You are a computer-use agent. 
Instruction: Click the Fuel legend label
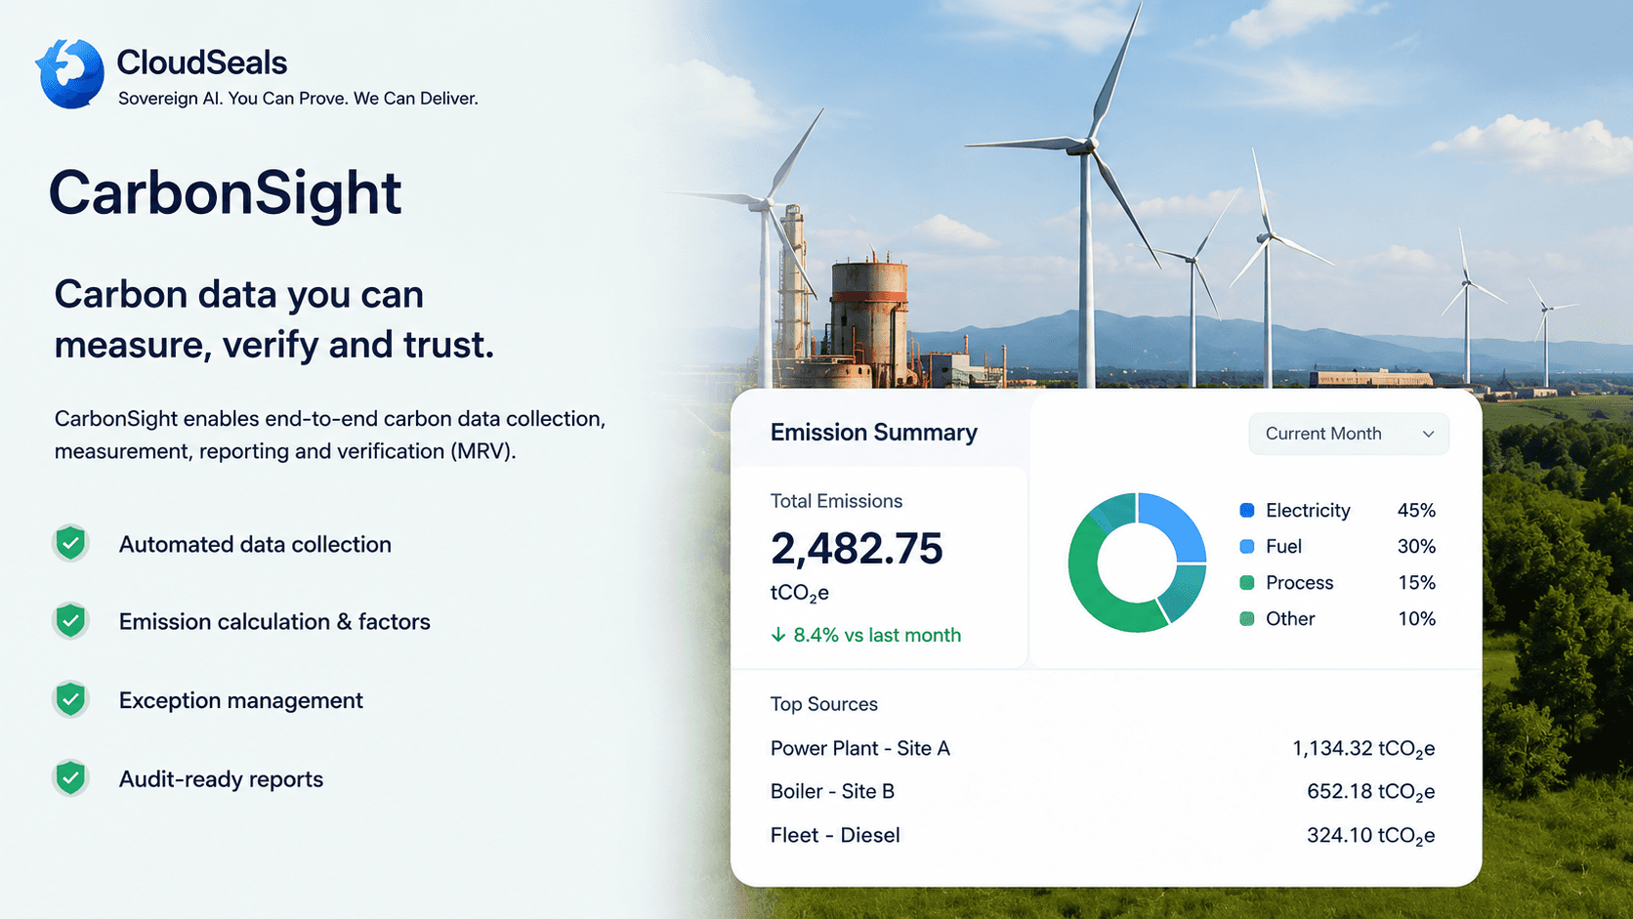(1283, 546)
